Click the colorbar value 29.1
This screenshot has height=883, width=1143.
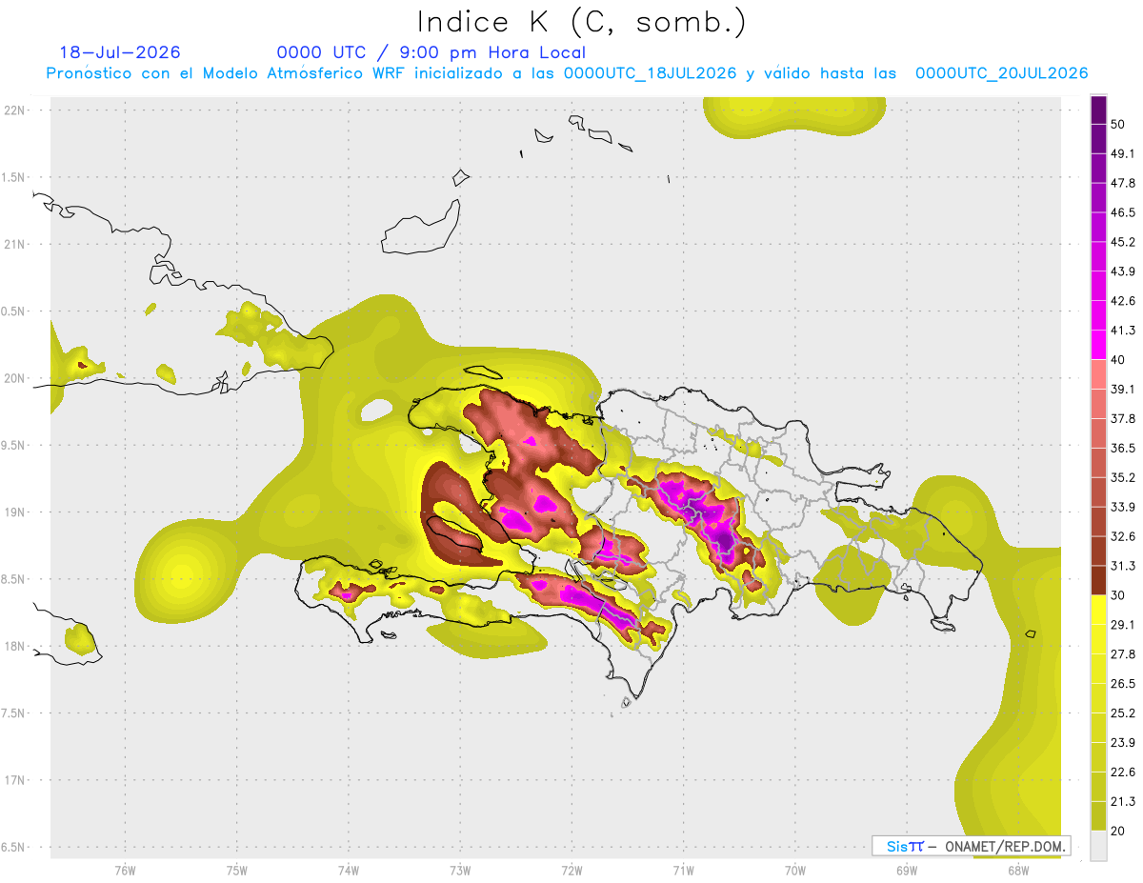point(1123,625)
